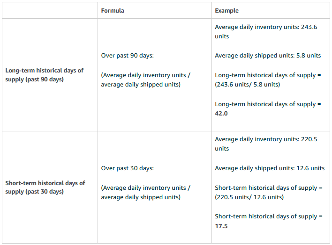Click the Formula column header
The image size is (332, 245).
(113, 11)
